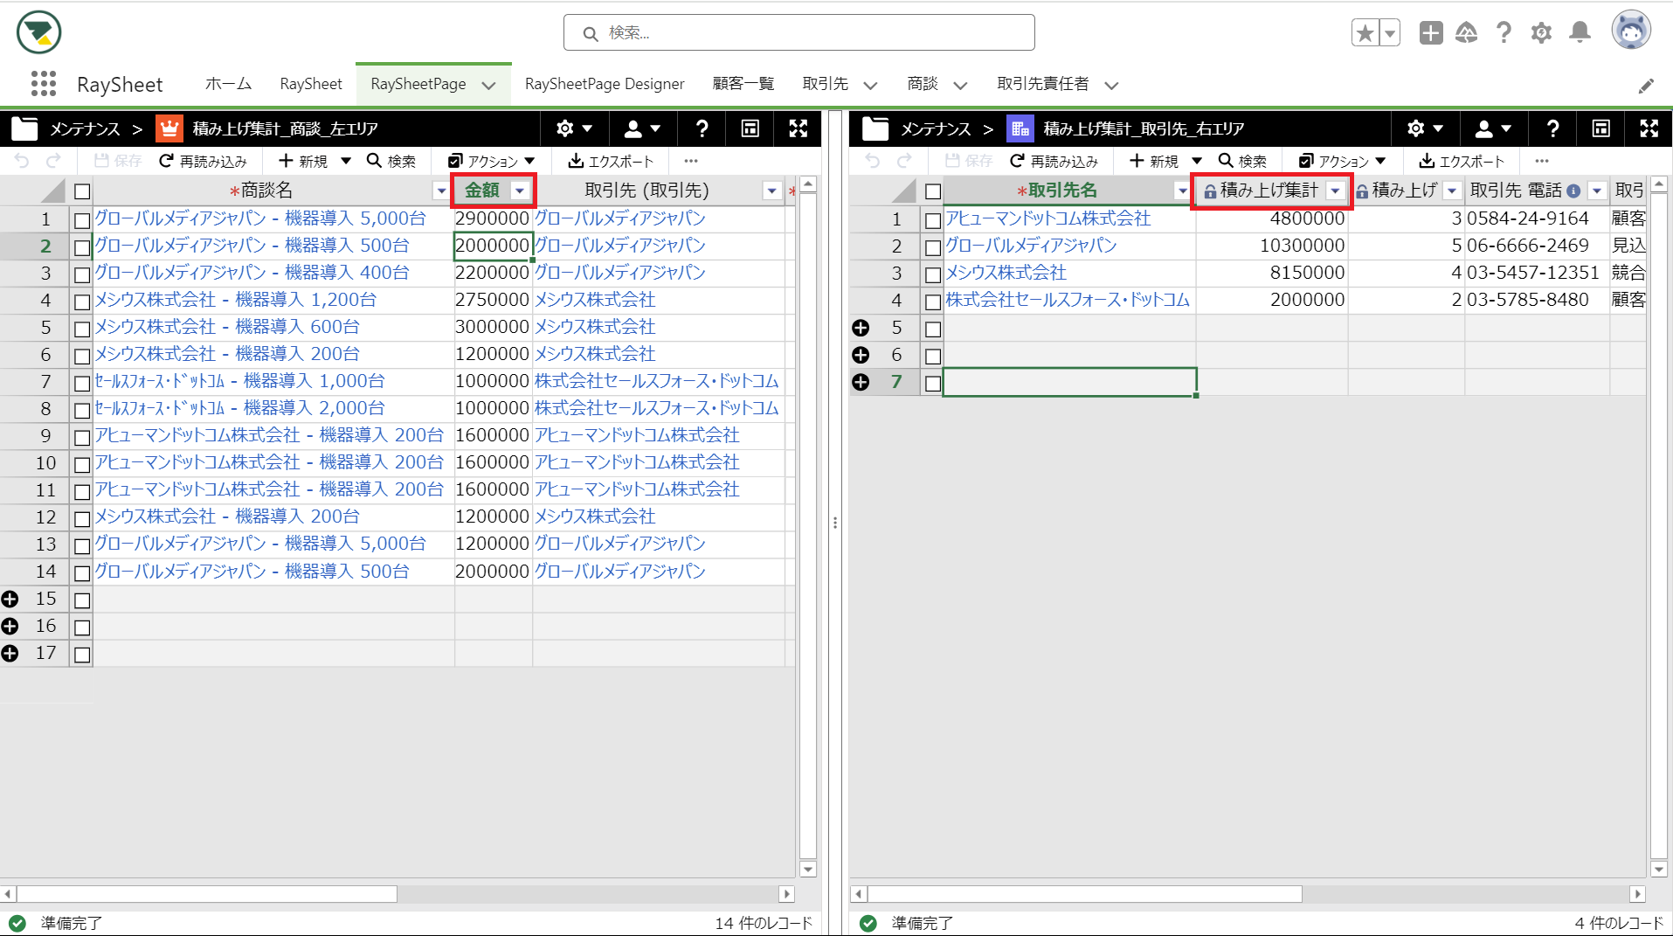Image resolution: width=1673 pixels, height=936 pixels.
Task: Open the Trailhead guidance icon
Action: tap(1467, 33)
